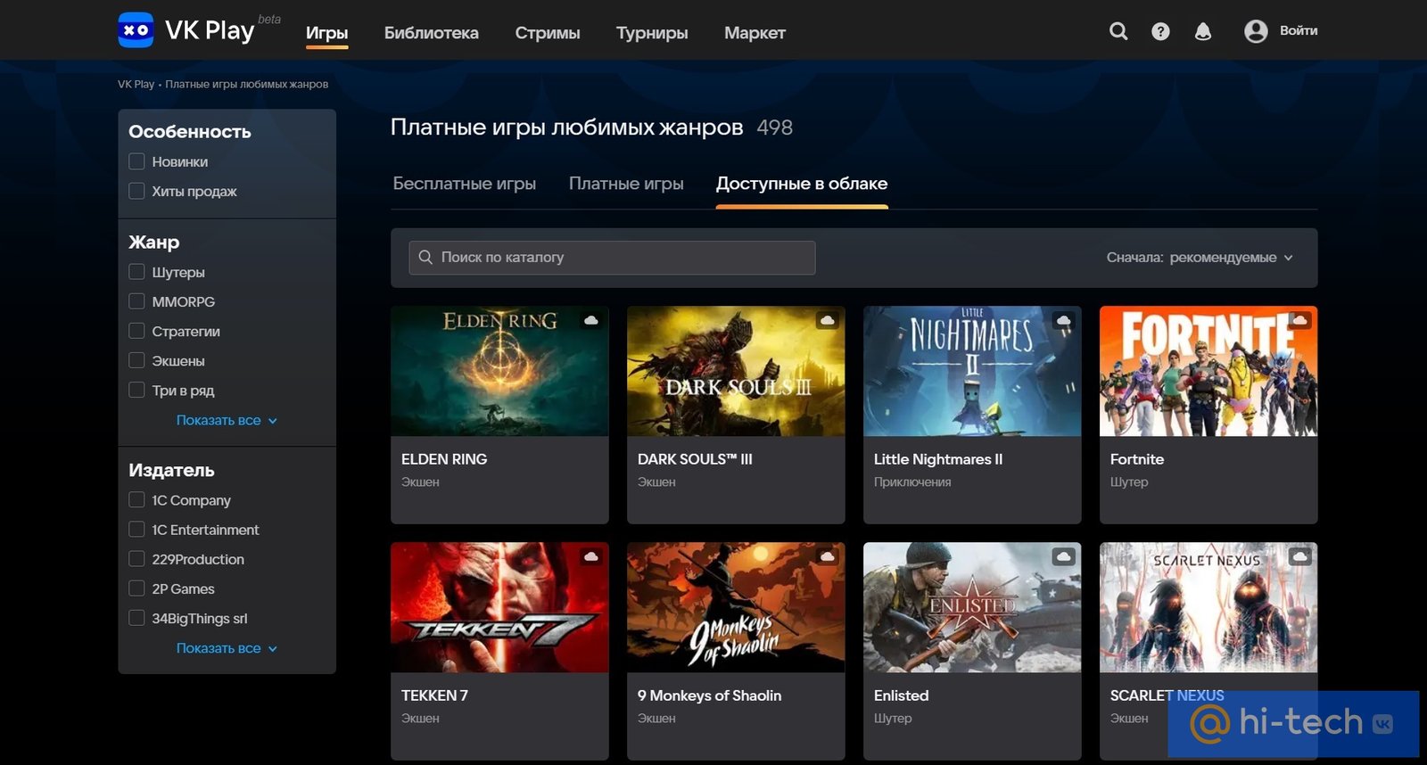Click cloud badge on Fortnite card
Viewport: 1427px width, 765px height.
click(1299, 320)
